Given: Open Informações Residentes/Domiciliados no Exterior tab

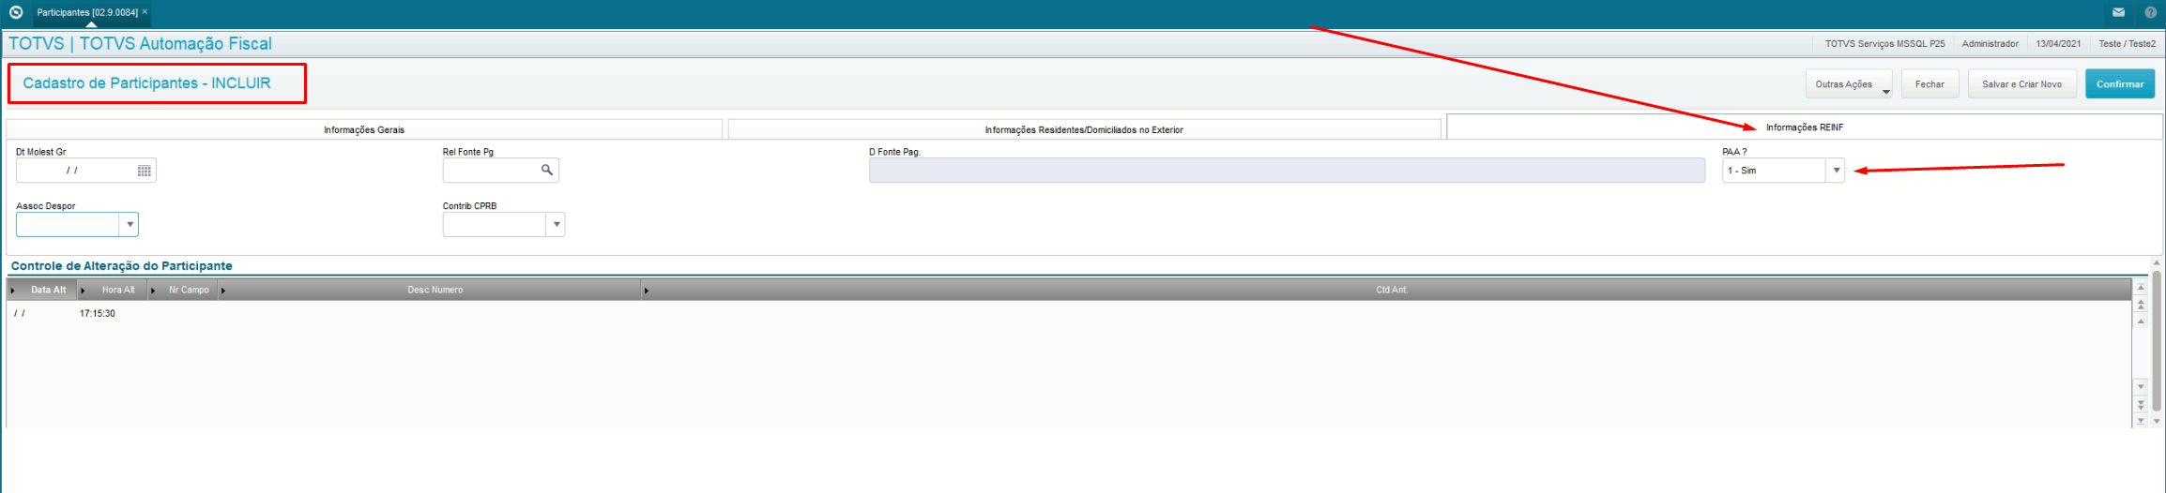Looking at the screenshot, I should coord(1084,129).
